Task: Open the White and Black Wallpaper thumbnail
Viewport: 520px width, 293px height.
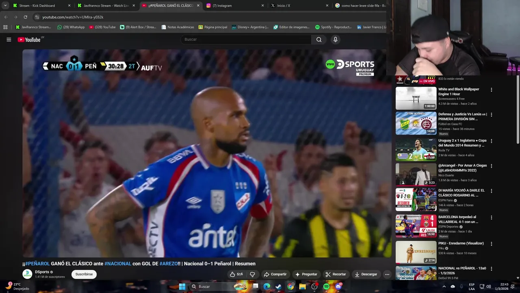Action: (x=416, y=98)
